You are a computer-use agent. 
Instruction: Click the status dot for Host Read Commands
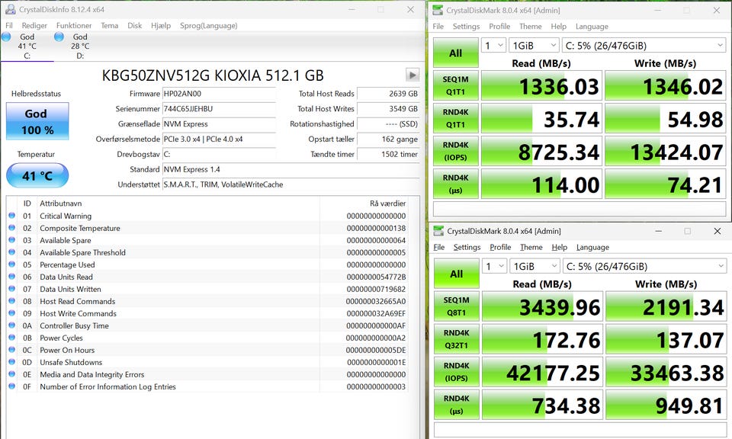tap(12, 301)
